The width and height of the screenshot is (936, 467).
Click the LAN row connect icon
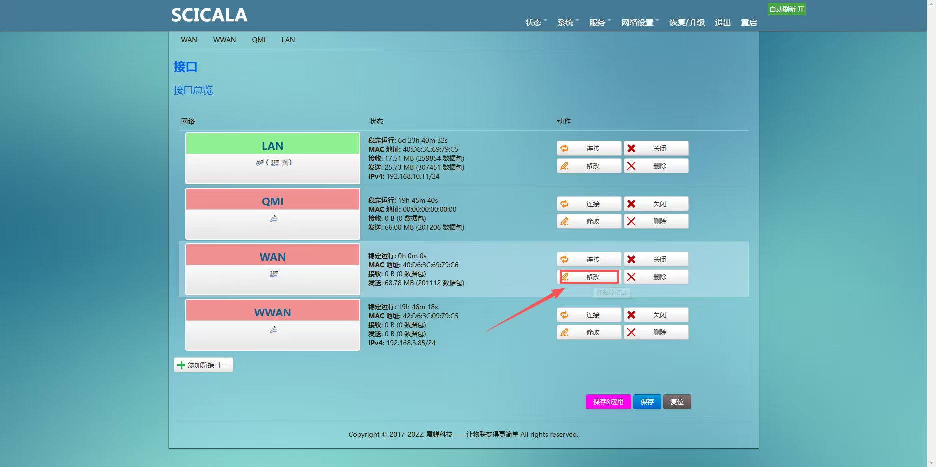coord(564,148)
